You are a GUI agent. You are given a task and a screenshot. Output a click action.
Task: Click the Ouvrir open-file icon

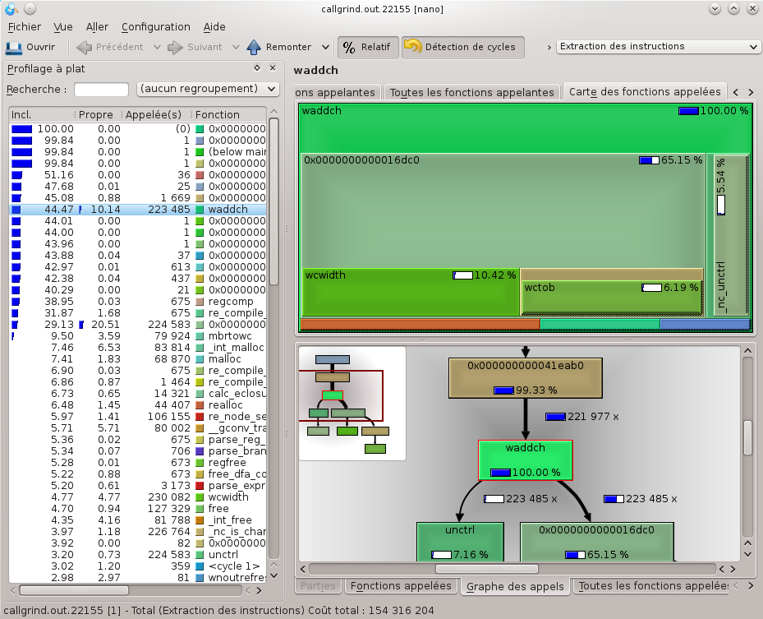[14, 47]
